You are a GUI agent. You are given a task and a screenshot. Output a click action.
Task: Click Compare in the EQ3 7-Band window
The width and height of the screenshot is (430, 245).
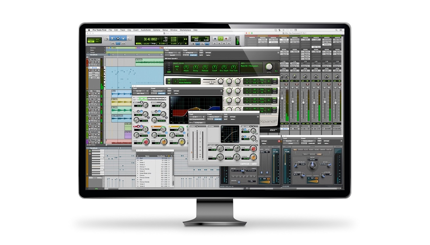162,93
